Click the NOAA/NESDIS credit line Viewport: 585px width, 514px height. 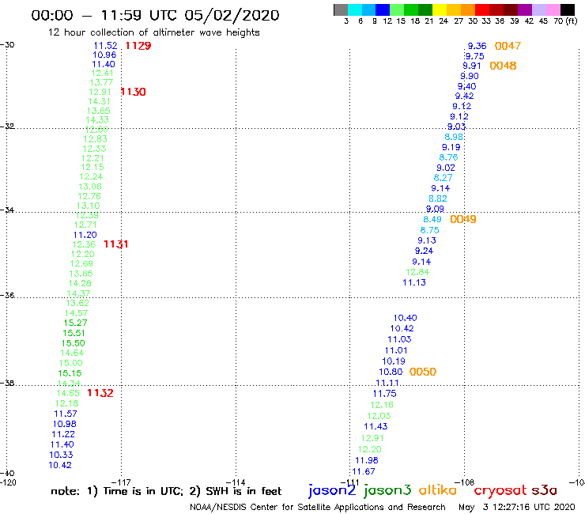coord(318,507)
